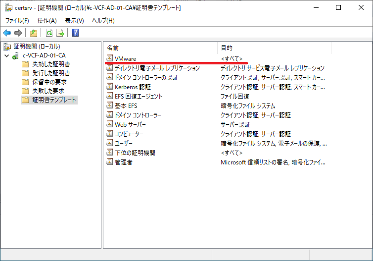The image size is (373, 261).
Task: Click the 基本 EFS template icon
Action: click(x=109, y=105)
